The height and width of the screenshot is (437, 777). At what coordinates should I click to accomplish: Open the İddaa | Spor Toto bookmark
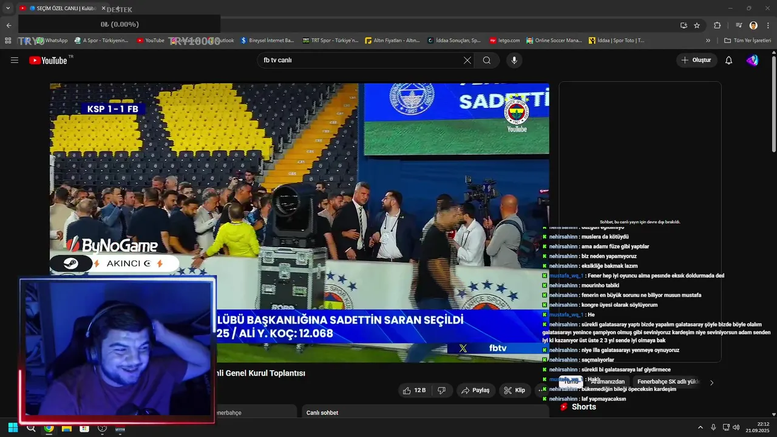pos(616,41)
